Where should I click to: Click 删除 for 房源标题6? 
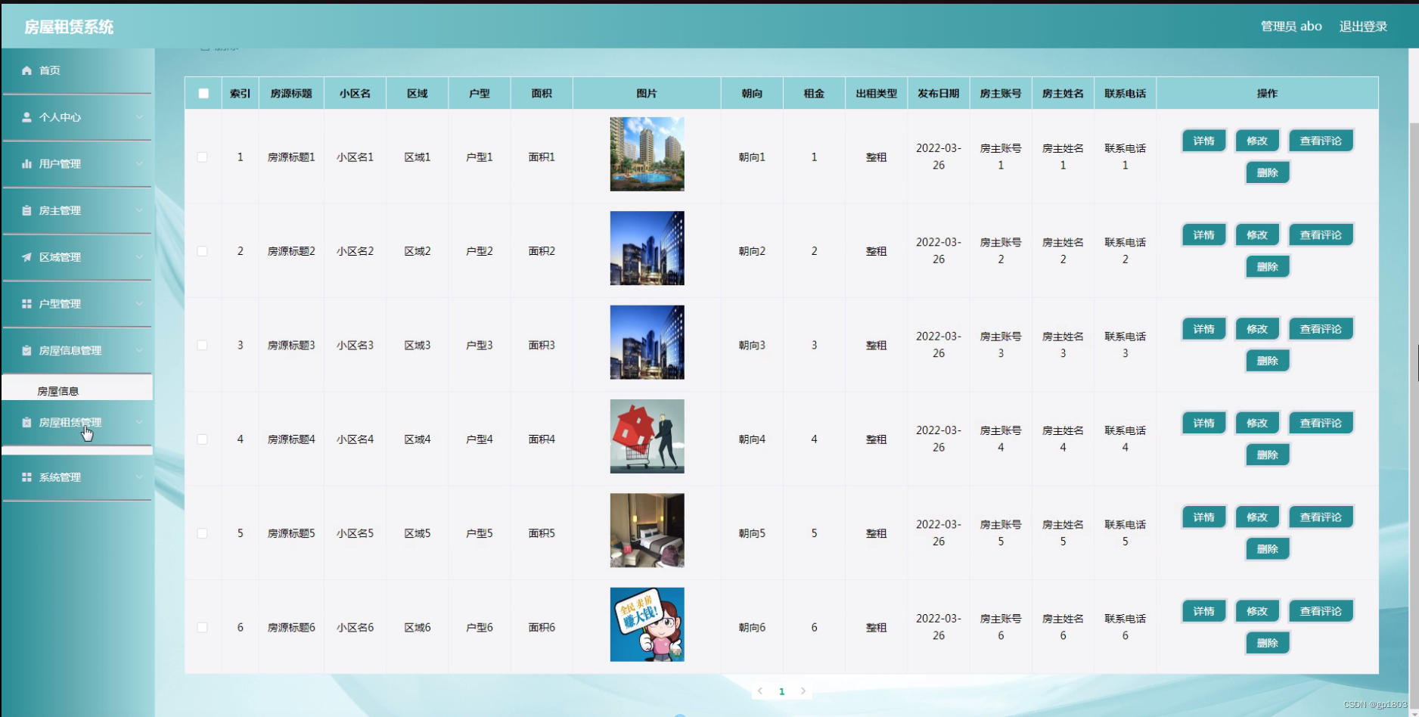pos(1268,643)
